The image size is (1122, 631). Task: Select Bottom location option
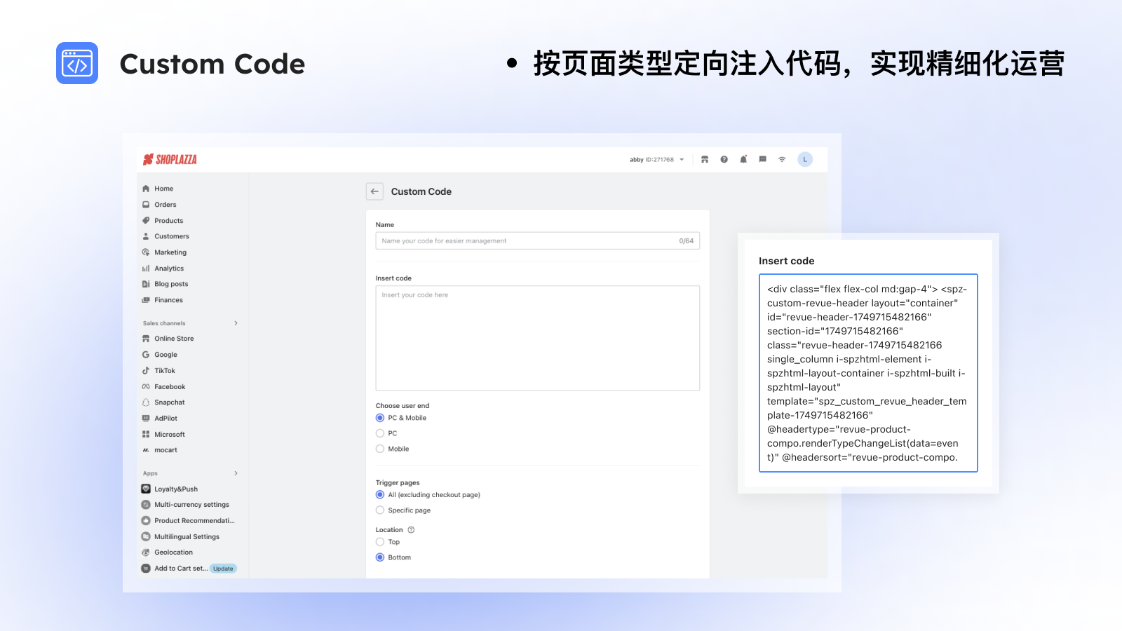[380, 557]
